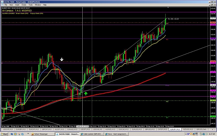The height and width of the screenshot is (136, 217).
Task: Click the current price label 153.27 on axis
Action: pos(213,18)
